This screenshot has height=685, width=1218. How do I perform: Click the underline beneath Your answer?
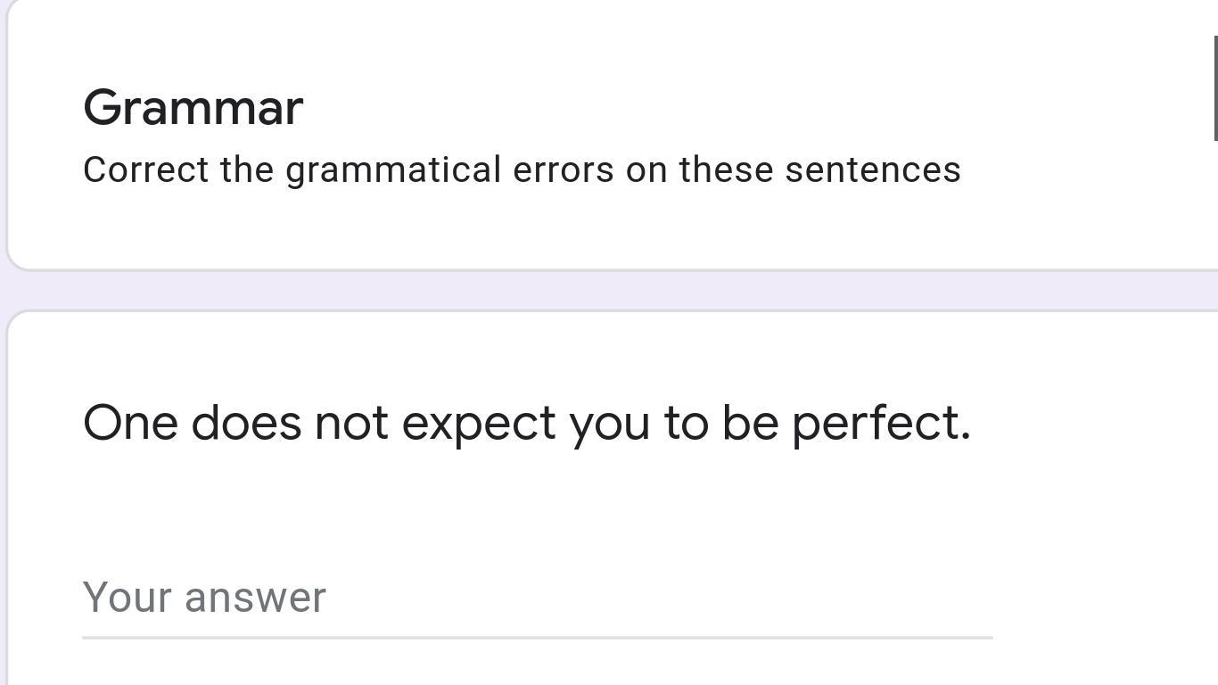pyautogui.click(x=537, y=638)
